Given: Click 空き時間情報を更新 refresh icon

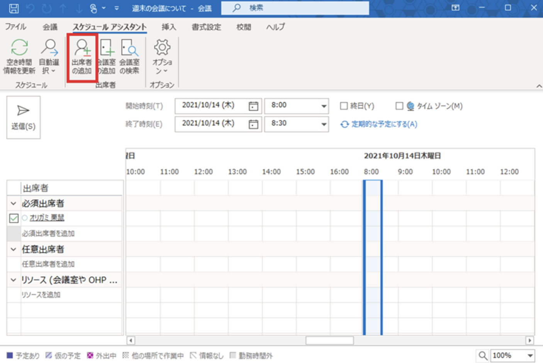Looking at the screenshot, I should (x=19, y=48).
